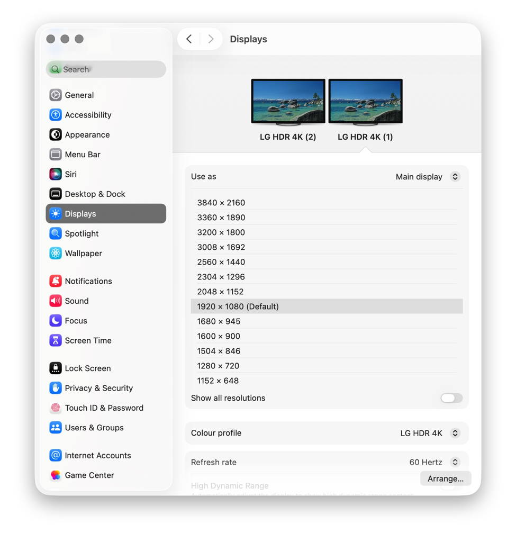The width and height of the screenshot is (516, 542).
Task: Choose 3008 × 1692 resolution
Action: [x=327, y=247]
